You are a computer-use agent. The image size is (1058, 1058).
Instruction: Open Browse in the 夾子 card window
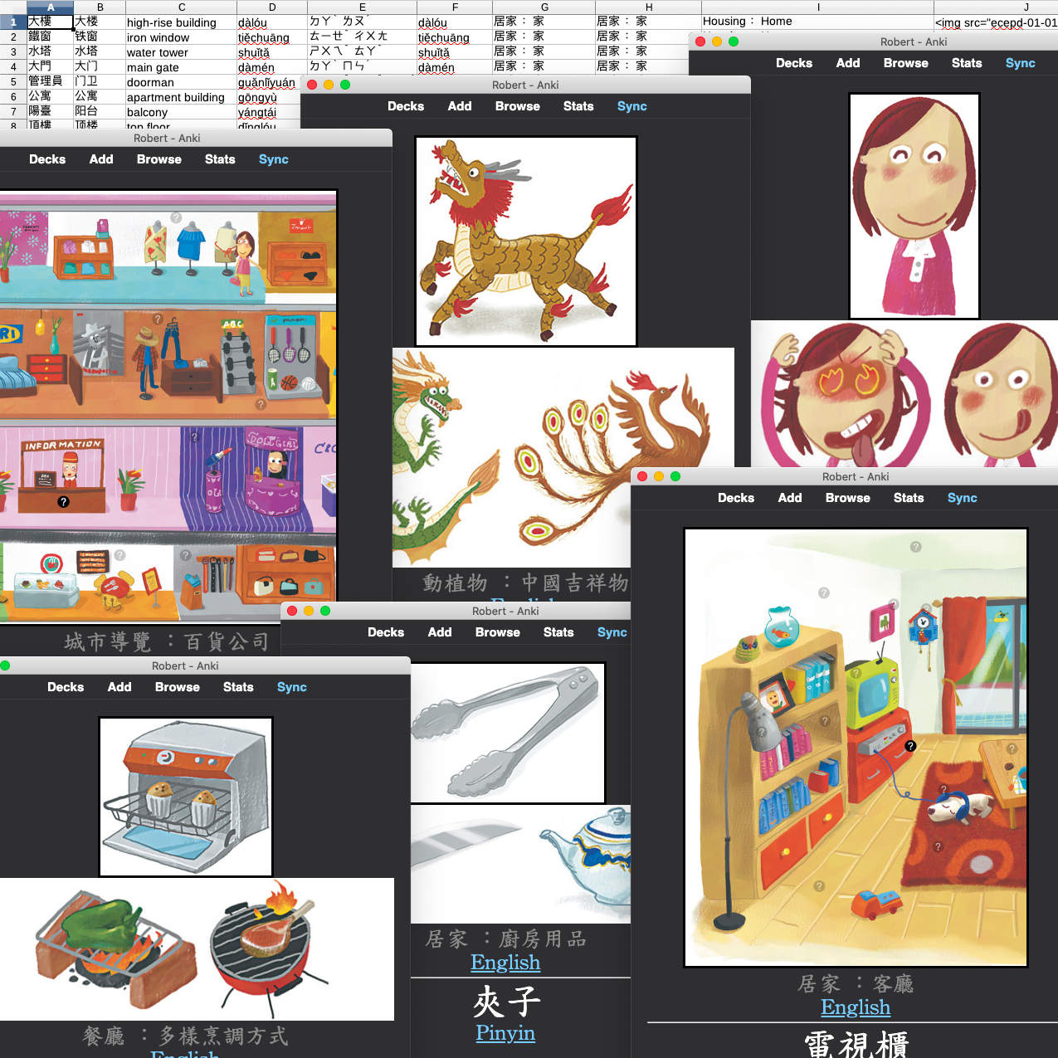pyautogui.click(x=497, y=632)
